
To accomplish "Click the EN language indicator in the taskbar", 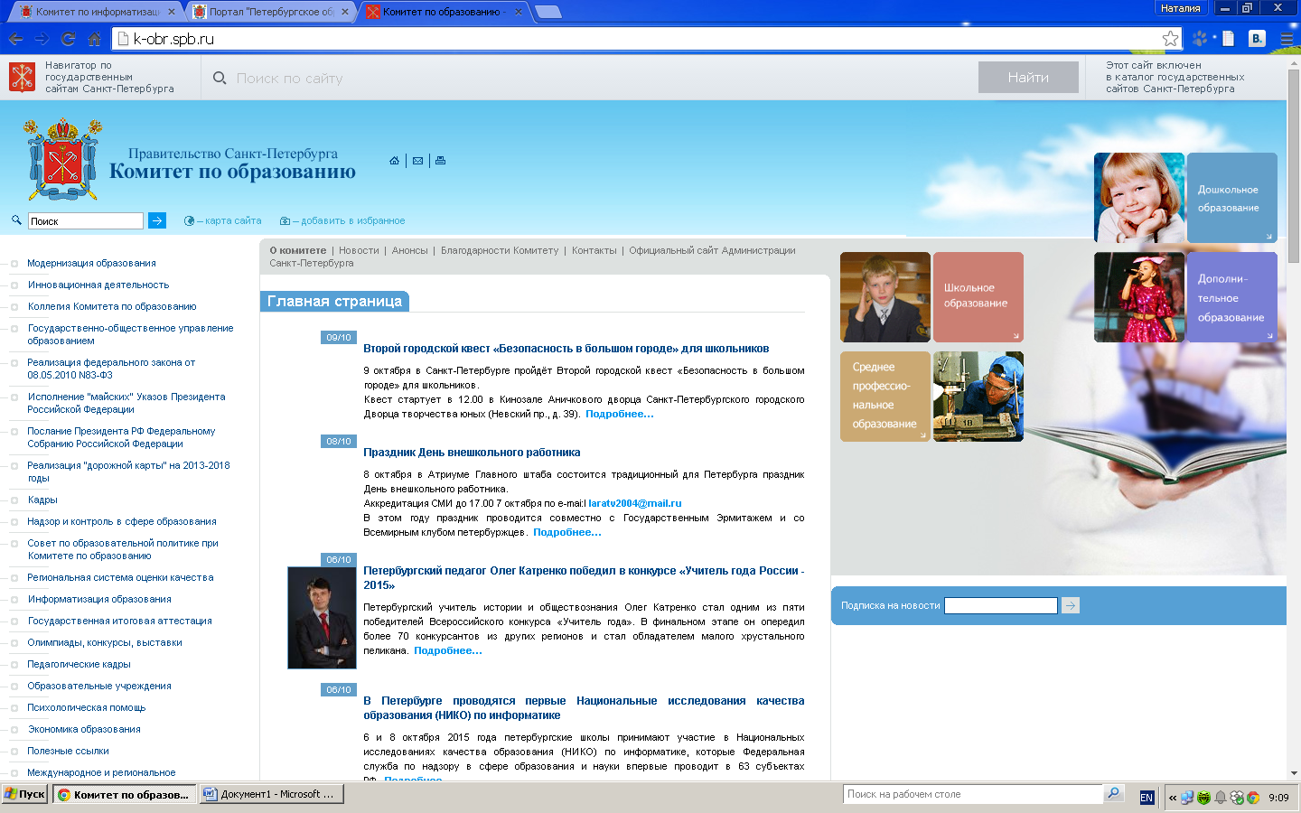I will 1147,797.
